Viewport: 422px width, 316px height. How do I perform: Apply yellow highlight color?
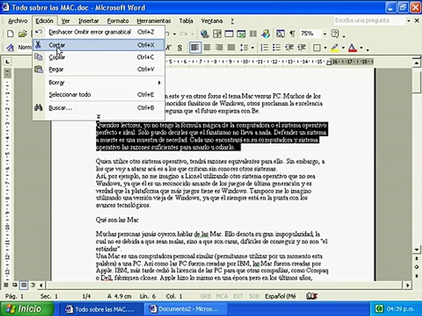[335, 48]
